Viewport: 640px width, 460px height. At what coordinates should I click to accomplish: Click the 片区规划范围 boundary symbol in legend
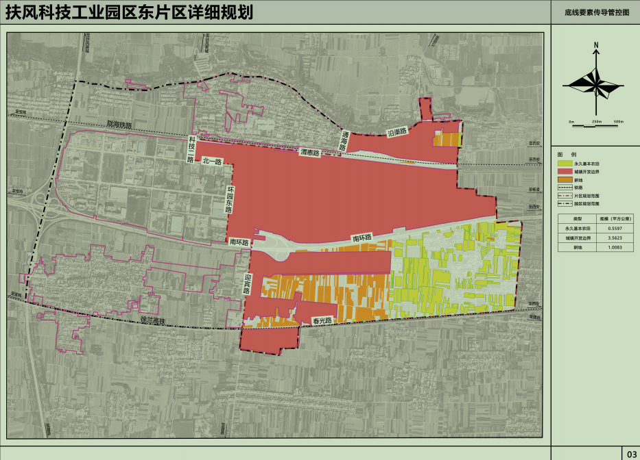click(565, 196)
